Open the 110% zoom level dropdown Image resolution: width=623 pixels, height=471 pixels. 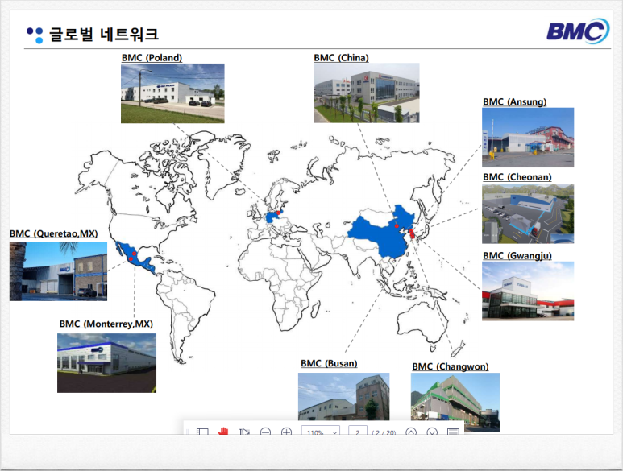[x=321, y=432]
